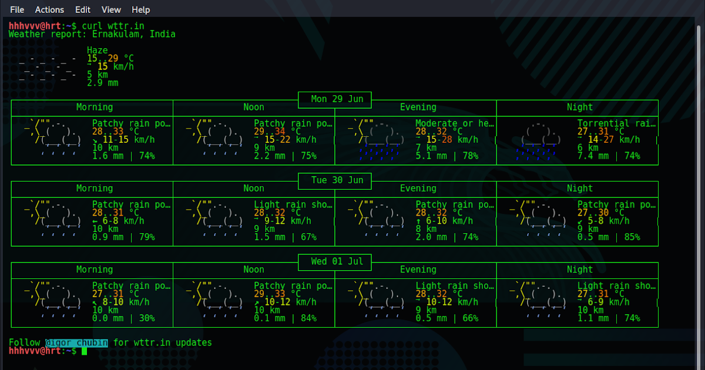705x370 pixels.
Task: Click the Mon 29 Jun date header
Action: 334,100
